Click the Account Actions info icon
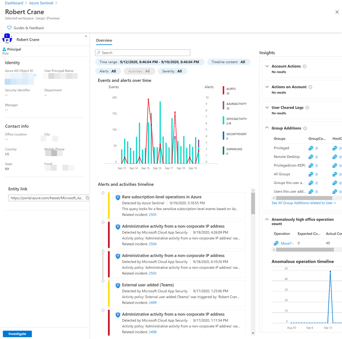 coord(304,66)
